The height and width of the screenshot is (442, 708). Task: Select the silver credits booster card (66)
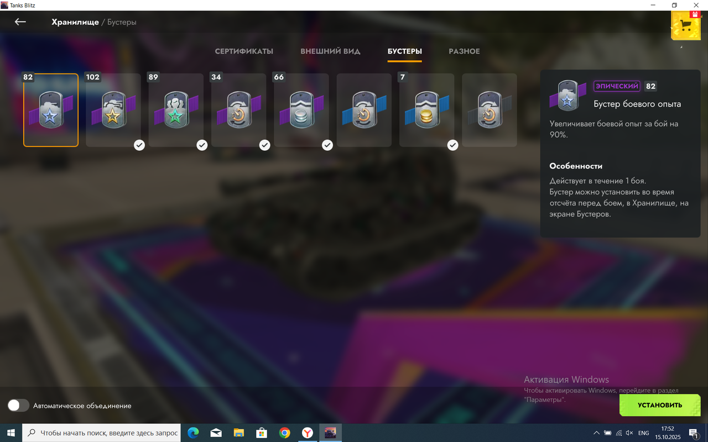pos(301,110)
